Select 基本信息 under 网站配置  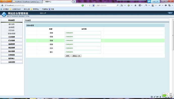click(x=12, y=24)
